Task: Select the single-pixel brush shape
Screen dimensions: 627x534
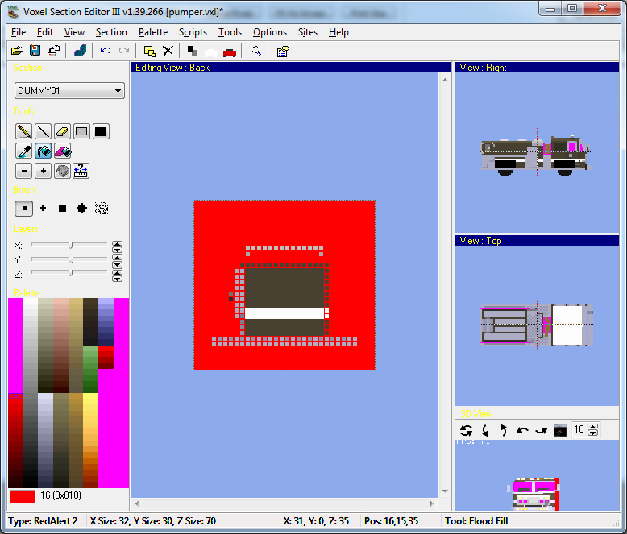Action: (x=23, y=208)
